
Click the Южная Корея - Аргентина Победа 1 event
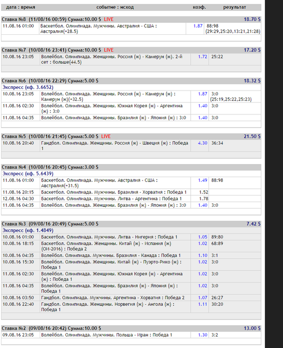[x=112, y=276]
